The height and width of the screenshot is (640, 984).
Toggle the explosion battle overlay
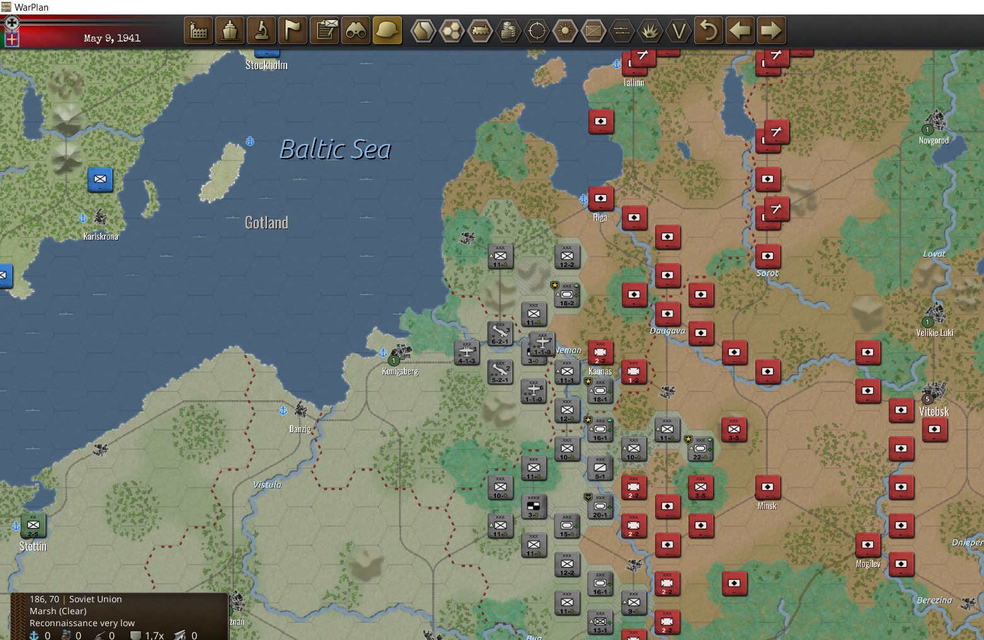pos(650,30)
